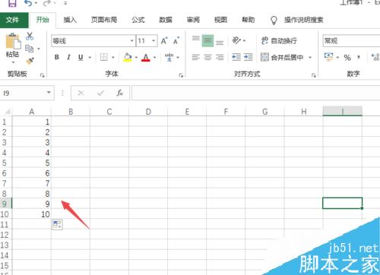Click the phonetic guide 文 icon
380x275 pixels.
pyautogui.click(x=169, y=57)
